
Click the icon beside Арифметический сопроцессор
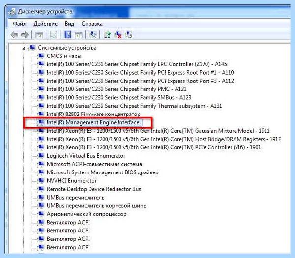point(41,214)
